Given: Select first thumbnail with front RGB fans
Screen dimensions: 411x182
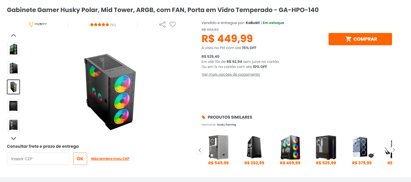Looking at the screenshot, I should 13,49.
